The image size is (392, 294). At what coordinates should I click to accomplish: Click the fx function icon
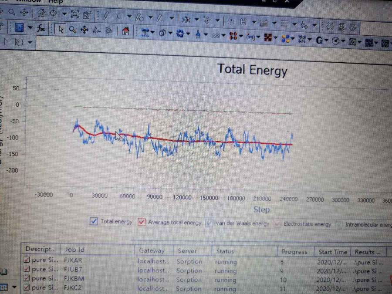[41, 29]
